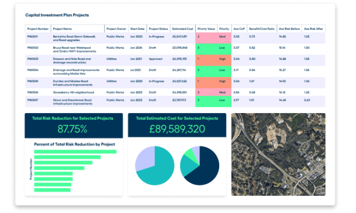
Task: Select the Priority Value column header
Action: point(206,29)
